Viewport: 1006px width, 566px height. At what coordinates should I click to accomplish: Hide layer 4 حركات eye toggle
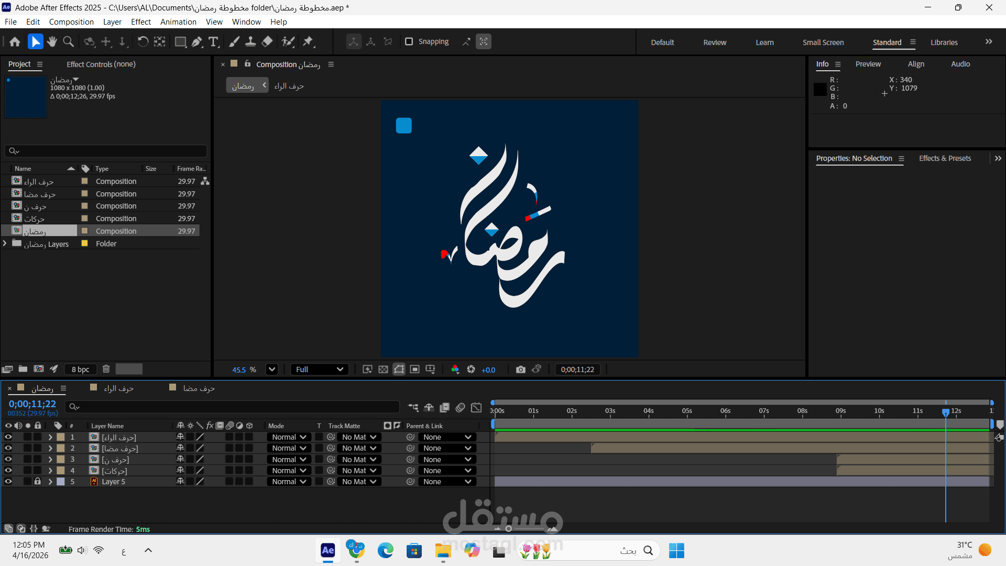[x=8, y=470]
